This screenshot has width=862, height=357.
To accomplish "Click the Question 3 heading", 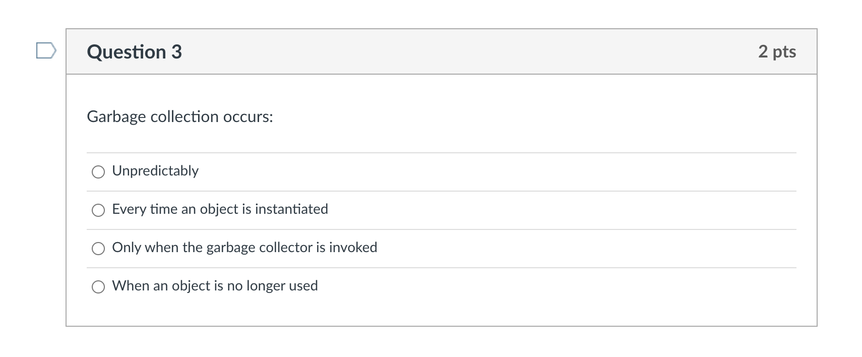I will tap(134, 52).
